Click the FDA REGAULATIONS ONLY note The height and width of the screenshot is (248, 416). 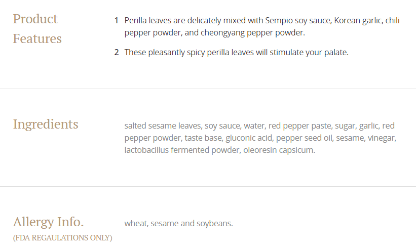coord(62,237)
